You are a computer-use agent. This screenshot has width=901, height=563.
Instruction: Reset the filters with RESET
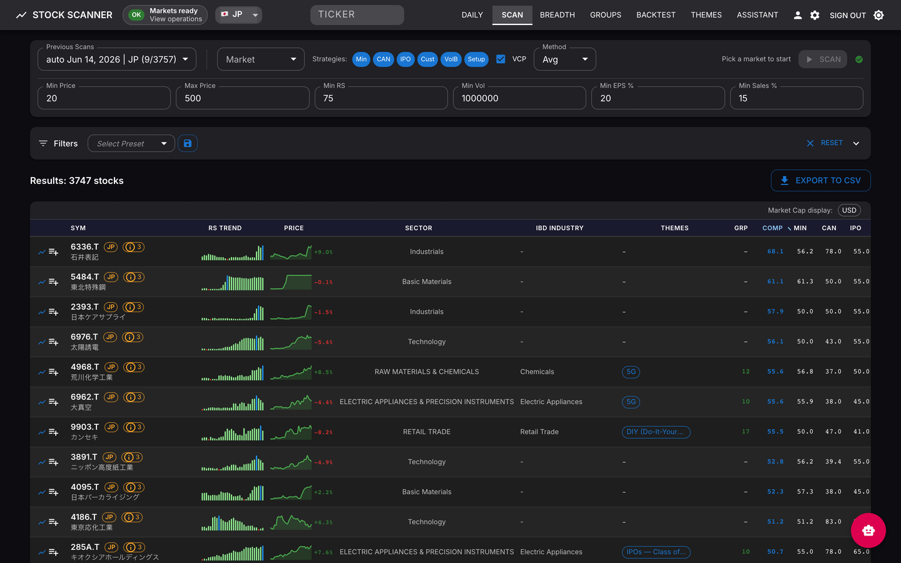click(825, 143)
